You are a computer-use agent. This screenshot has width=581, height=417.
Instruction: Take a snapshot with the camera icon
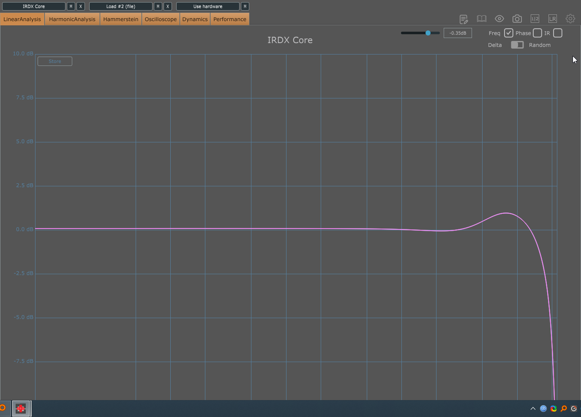[517, 19]
